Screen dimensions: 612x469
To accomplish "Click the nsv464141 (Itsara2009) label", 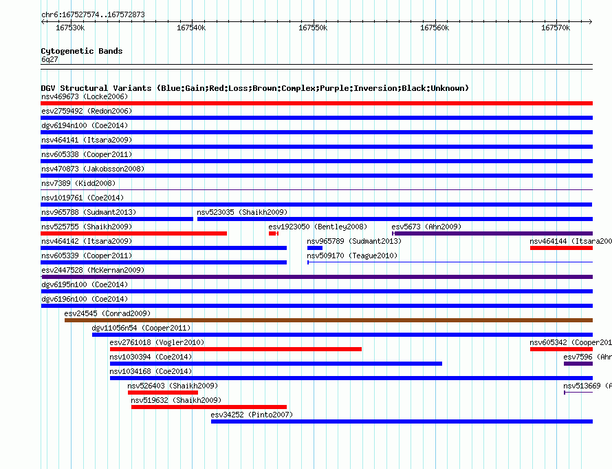I will pyautogui.click(x=87, y=140).
